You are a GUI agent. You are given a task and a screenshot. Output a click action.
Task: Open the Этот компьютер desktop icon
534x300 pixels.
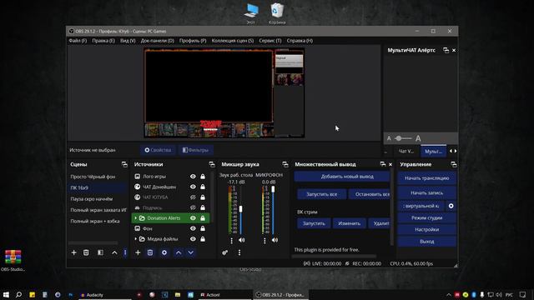pyautogui.click(x=251, y=13)
